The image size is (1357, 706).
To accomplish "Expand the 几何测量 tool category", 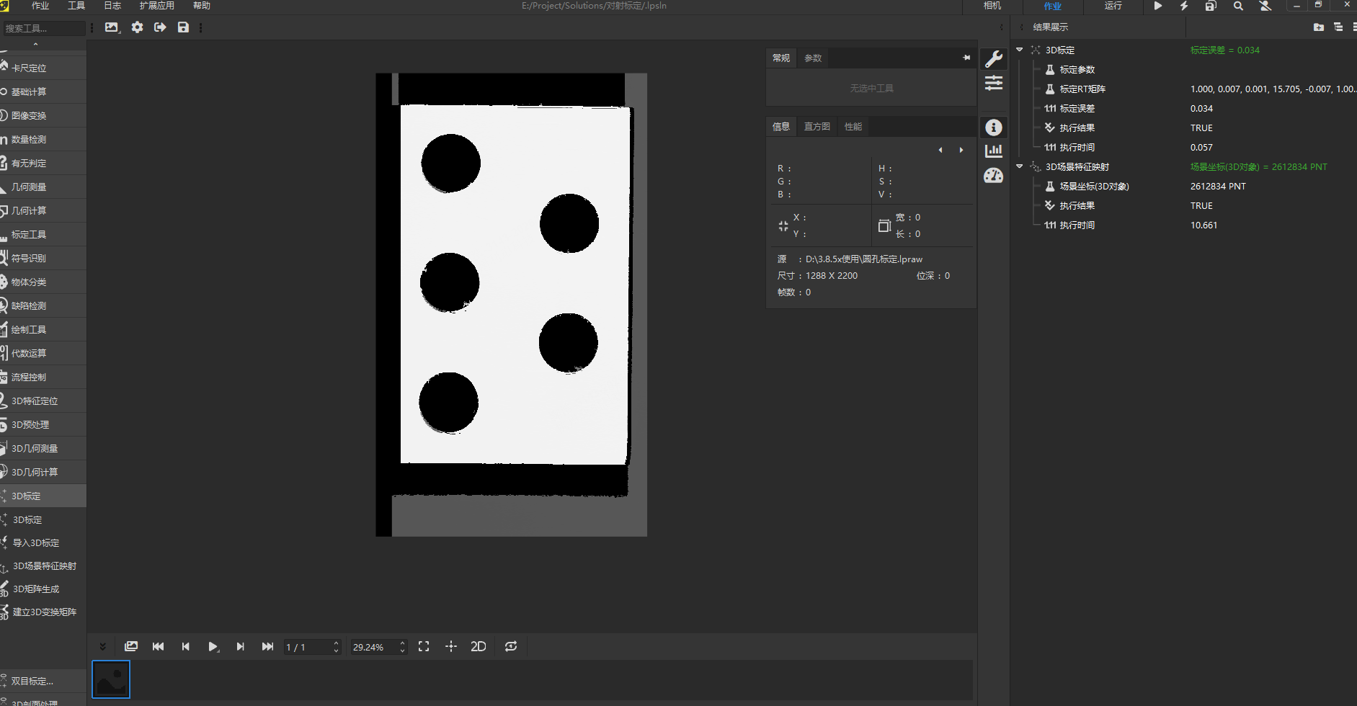I will (x=43, y=187).
